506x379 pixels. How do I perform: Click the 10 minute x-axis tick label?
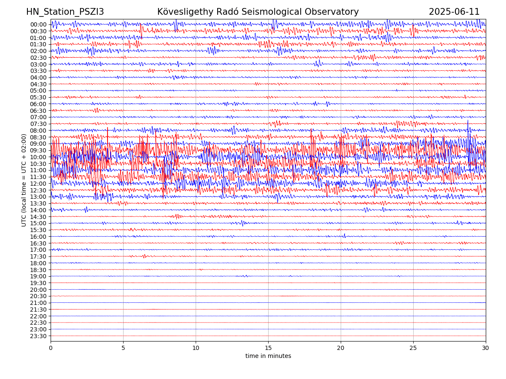(196, 348)
